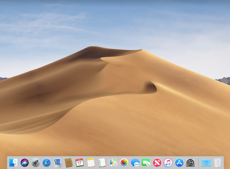Open the Notes app icon
Image resolution: width=230 pixels, height=169 pixels.
tap(91, 162)
